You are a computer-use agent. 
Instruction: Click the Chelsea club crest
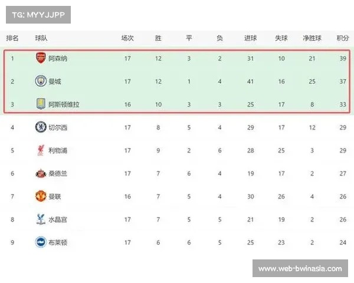coord(41,127)
